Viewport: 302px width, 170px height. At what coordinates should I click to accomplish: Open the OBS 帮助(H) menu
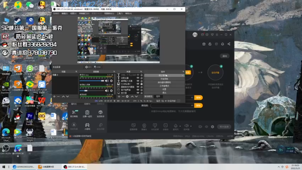128,14
